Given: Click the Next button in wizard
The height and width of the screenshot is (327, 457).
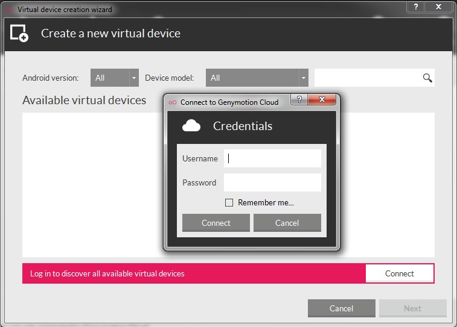Looking at the screenshot, I should tap(413, 308).
